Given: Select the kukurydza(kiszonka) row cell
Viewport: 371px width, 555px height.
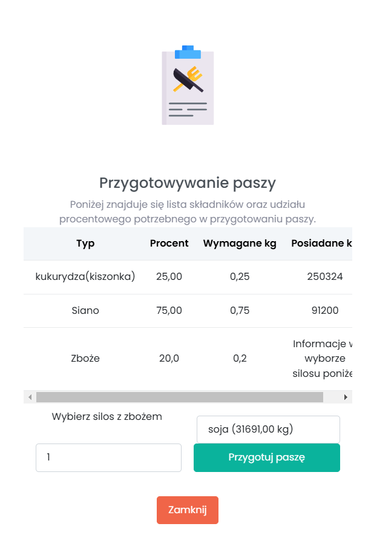Looking at the screenshot, I should (85, 277).
